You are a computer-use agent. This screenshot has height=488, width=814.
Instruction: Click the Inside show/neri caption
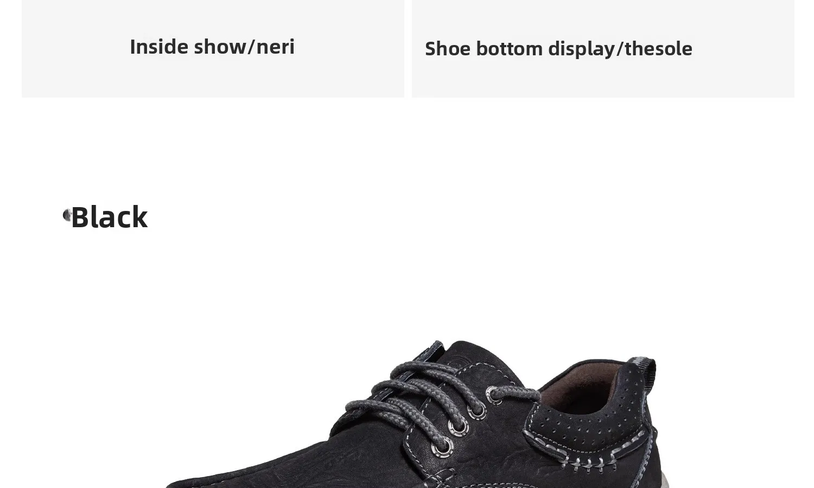212,47
